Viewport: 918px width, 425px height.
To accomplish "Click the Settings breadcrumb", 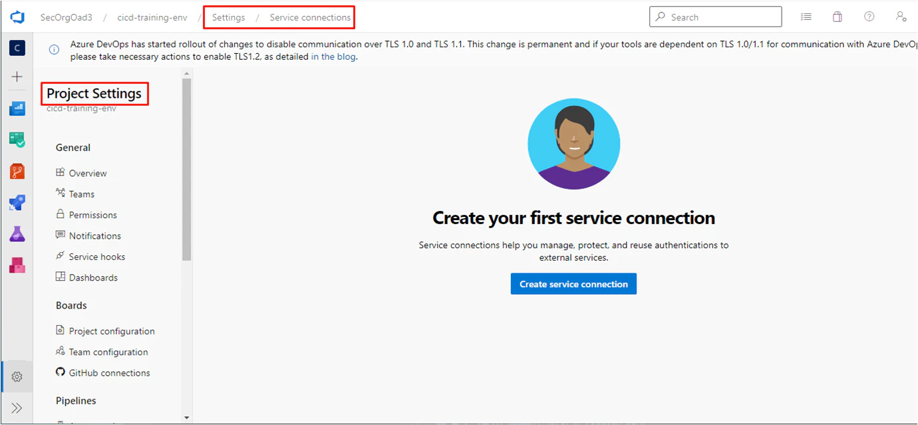I will (x=228, y=17).
